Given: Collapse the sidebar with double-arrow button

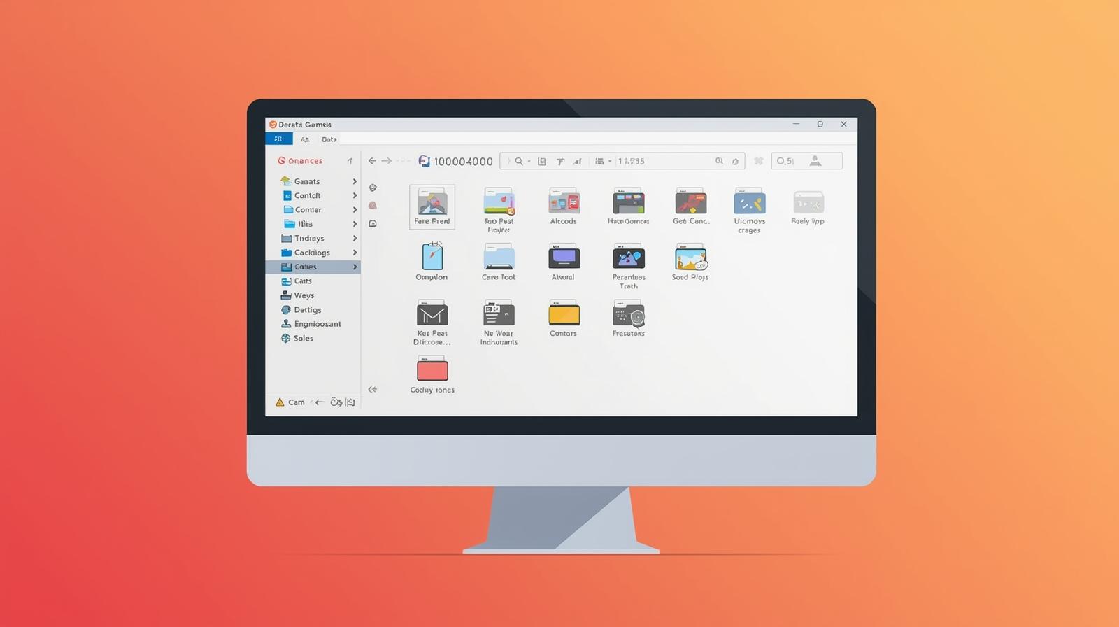Looking at the screenshot, I should (x=373, y=390).
